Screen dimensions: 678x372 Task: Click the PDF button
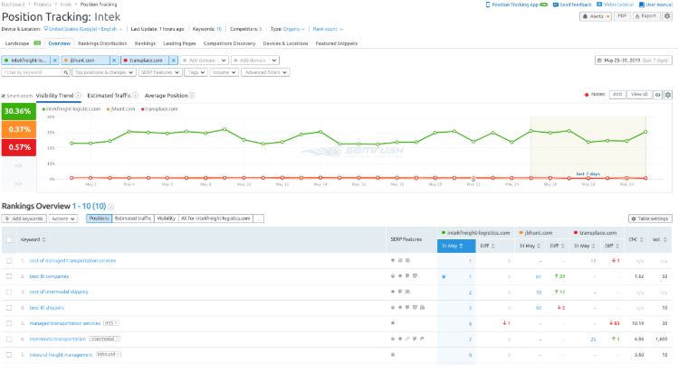click(622, 16)
